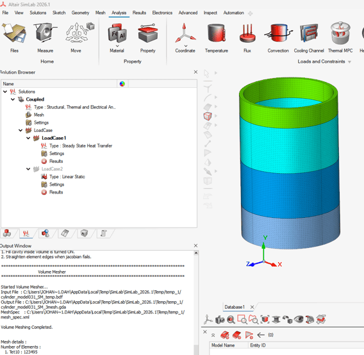Click the selection arrow tool in viewport toolbar
This screenshot has width=364, height=355.
(x=206, y=73)
